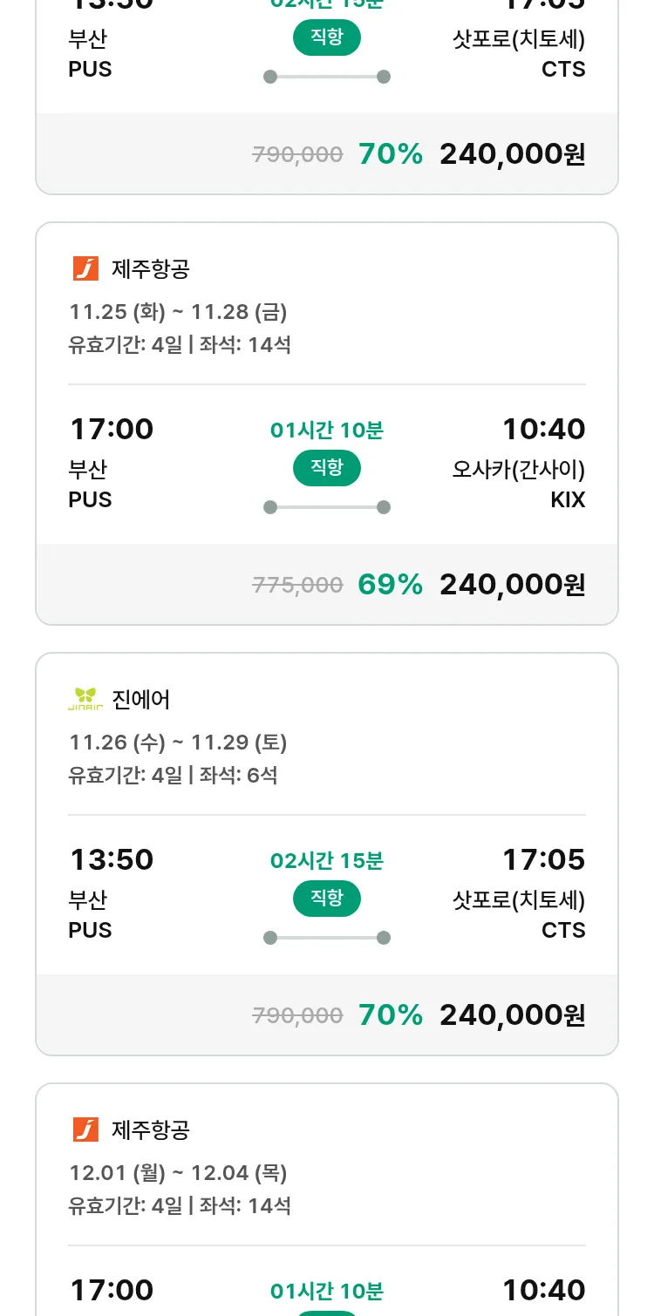Screen dimensions: 654x1316
Task: Click the 69% discount label
Action: coord(390,584)
